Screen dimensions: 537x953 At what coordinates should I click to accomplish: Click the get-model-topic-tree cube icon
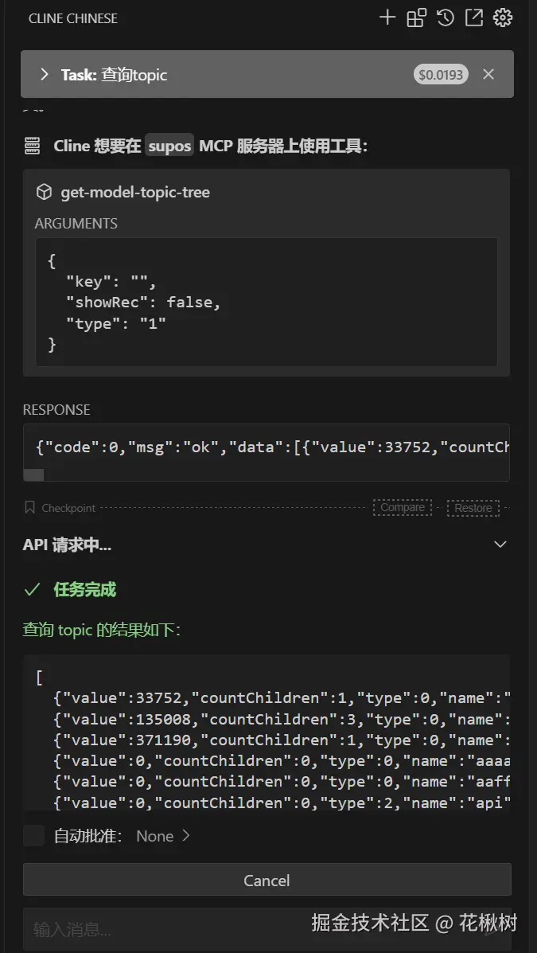tap(44, 192)
